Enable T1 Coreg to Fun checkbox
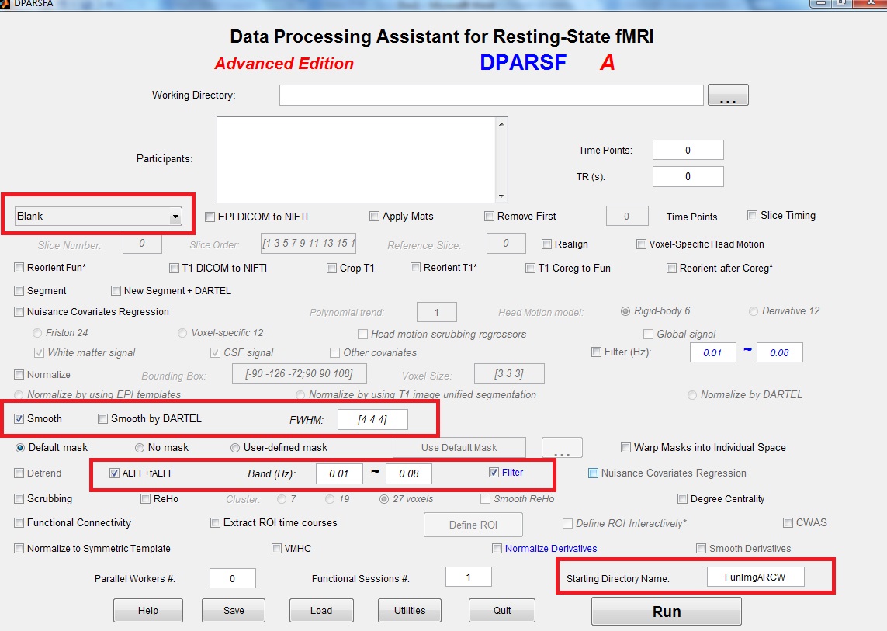 [530, 268]
